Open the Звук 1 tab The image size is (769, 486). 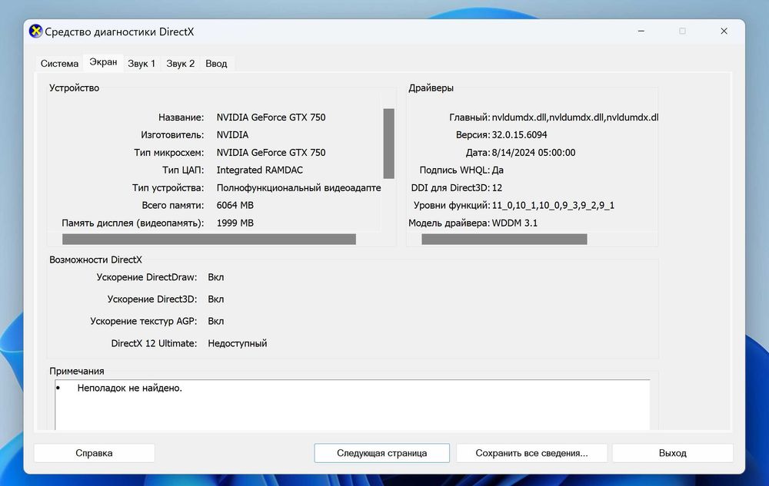141,64
